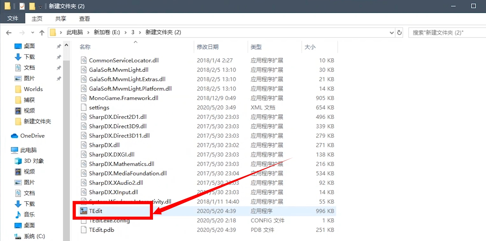Click the 新加卷 (E:) breadcrumb
The image size is (486, 241).
[x=107, y=32]
